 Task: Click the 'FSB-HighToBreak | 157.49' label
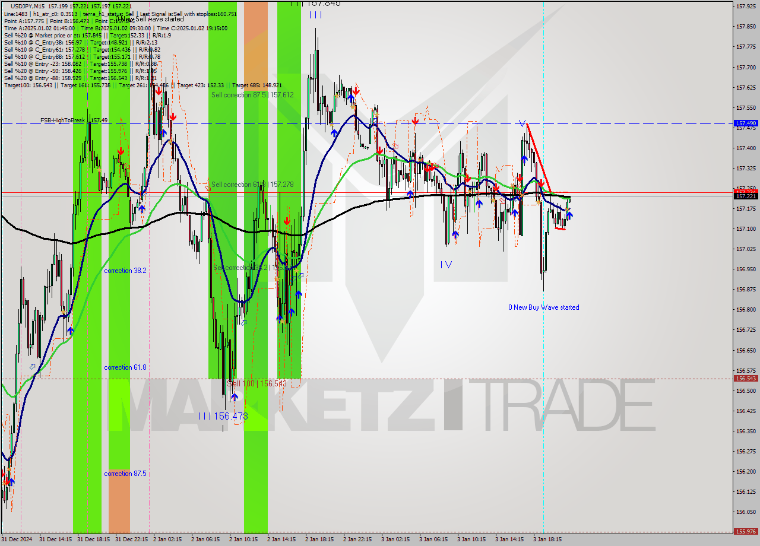(x=74, y=120)
